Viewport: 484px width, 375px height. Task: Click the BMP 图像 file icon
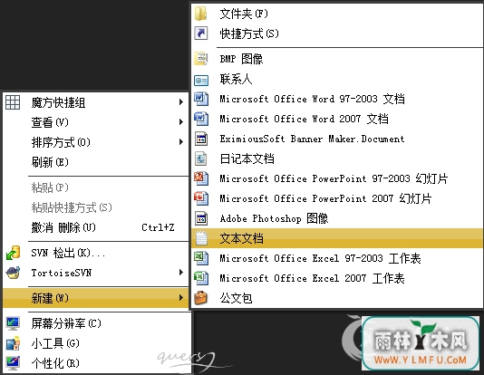click(201, 59)
